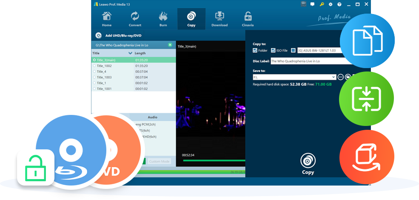
Task: Open the help question mark icon
Action: click(339, 4)
